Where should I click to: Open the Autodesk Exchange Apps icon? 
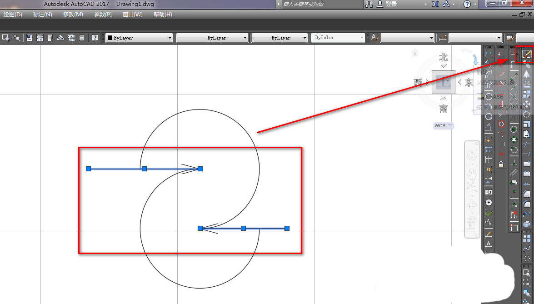435,4
